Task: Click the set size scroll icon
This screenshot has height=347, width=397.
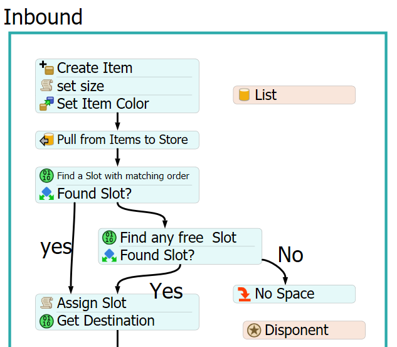Action: click(46, 85)
